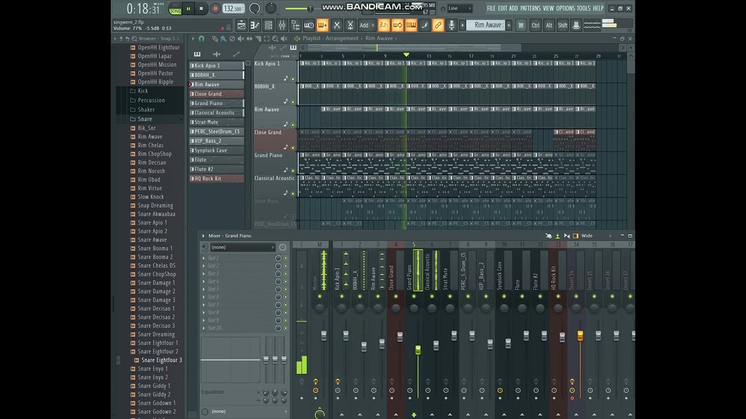Mute the Kick Apio 1 playlist track
746x419 pixels.
coord(293,79)
